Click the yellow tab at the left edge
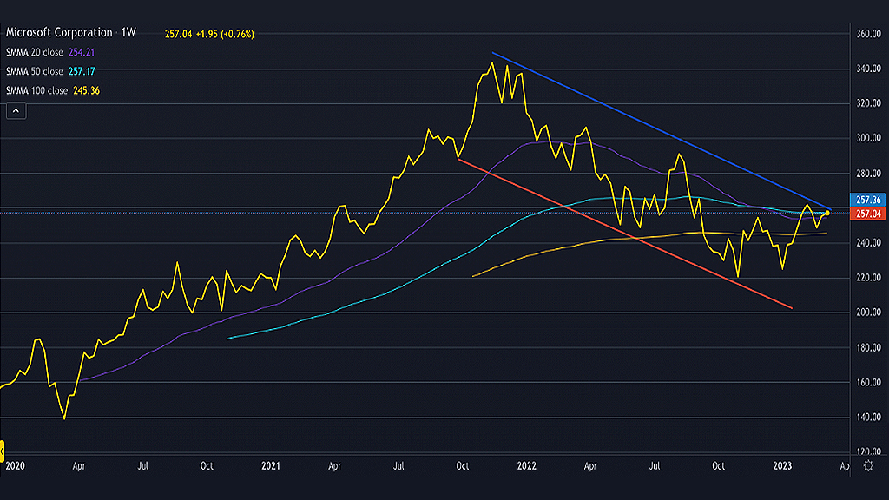 pyautogui.click(x=3, y=451)
